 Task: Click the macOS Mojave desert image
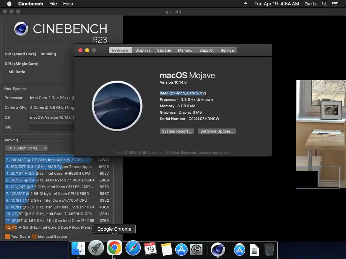pos(117,106)
